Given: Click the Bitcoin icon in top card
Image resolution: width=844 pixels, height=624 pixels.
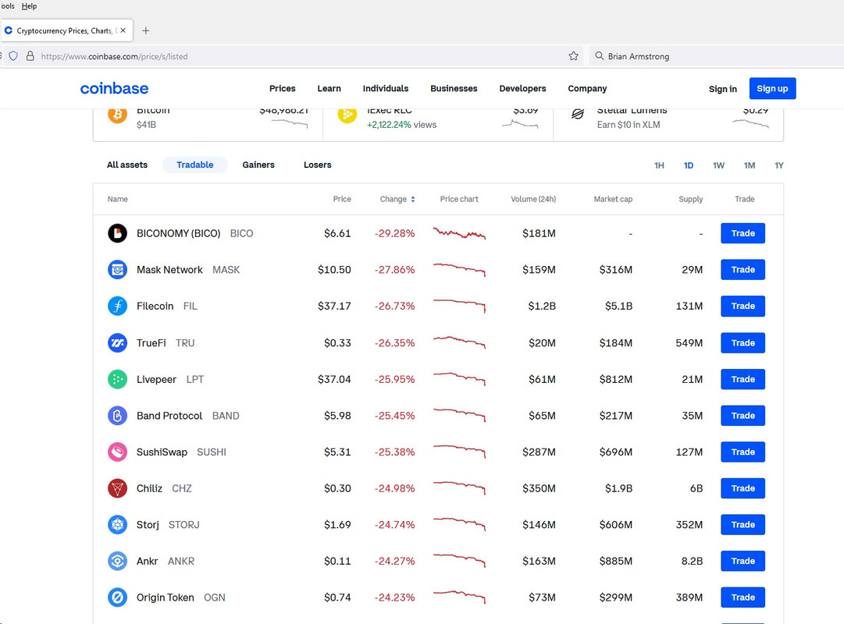Looking at the screenshot, I should tap(117, 115).
